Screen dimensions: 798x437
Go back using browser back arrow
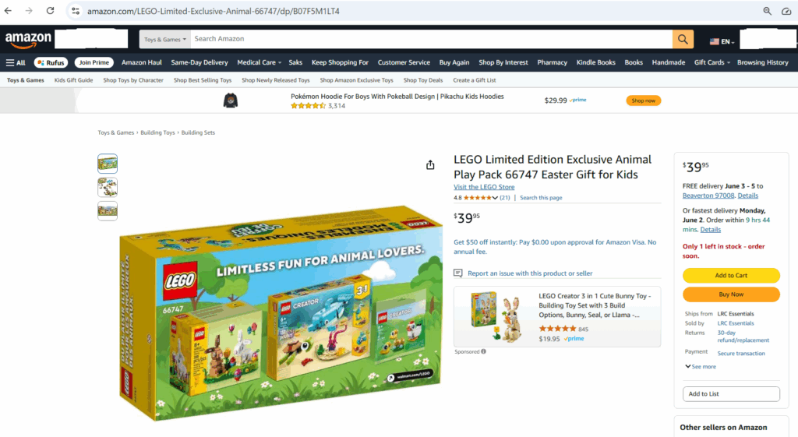click(8, 11)
